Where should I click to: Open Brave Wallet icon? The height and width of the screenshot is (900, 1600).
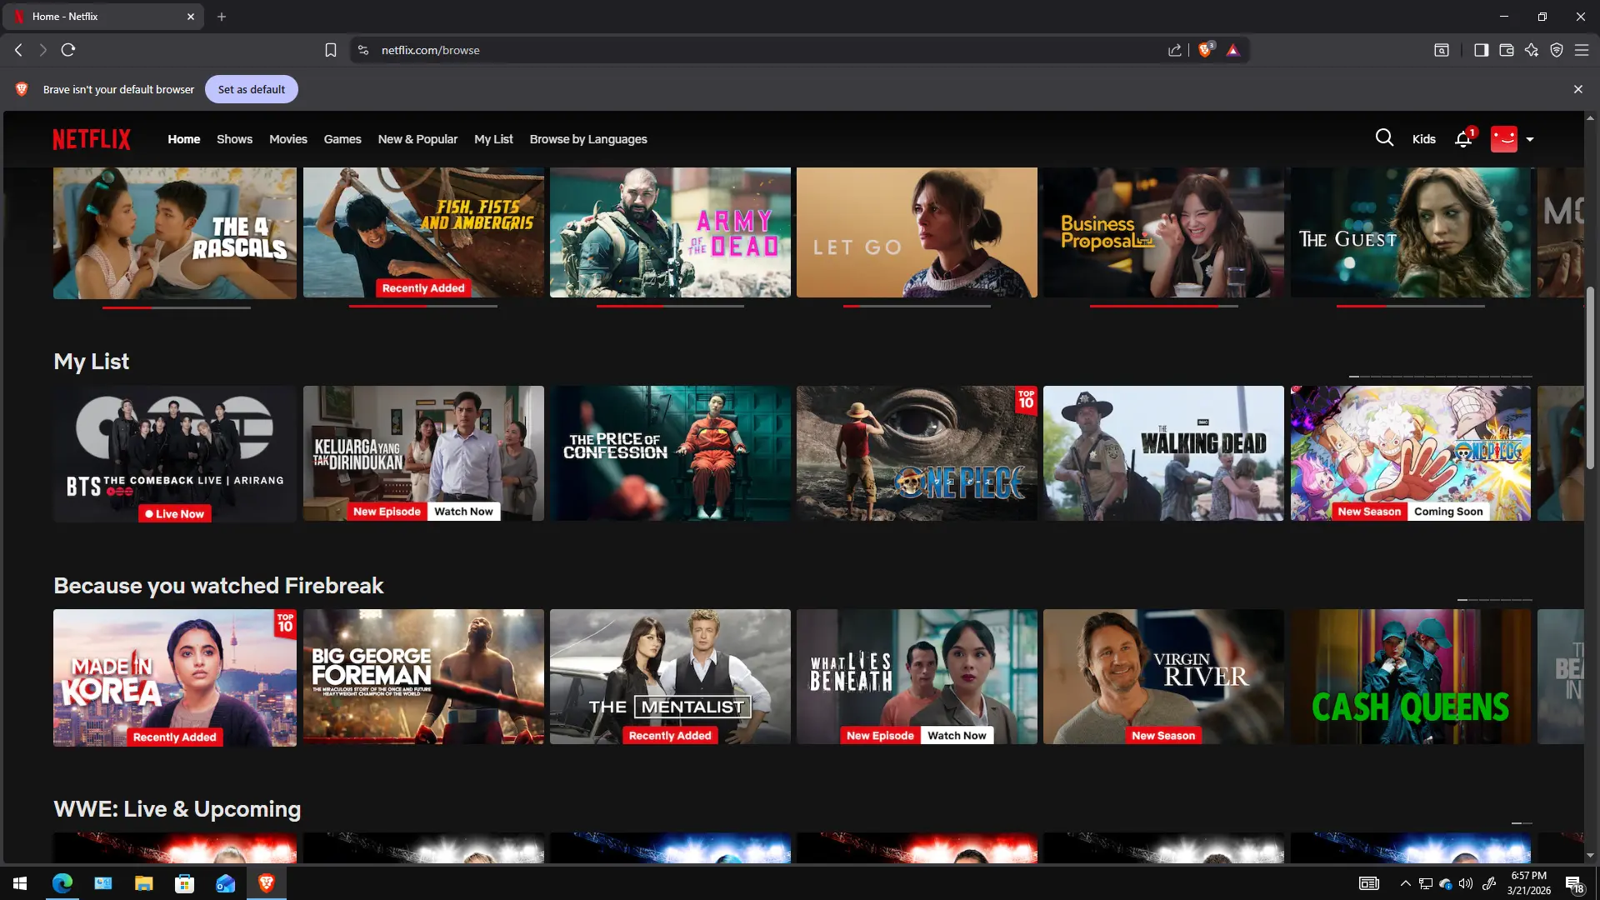[x=1506, y=50]
